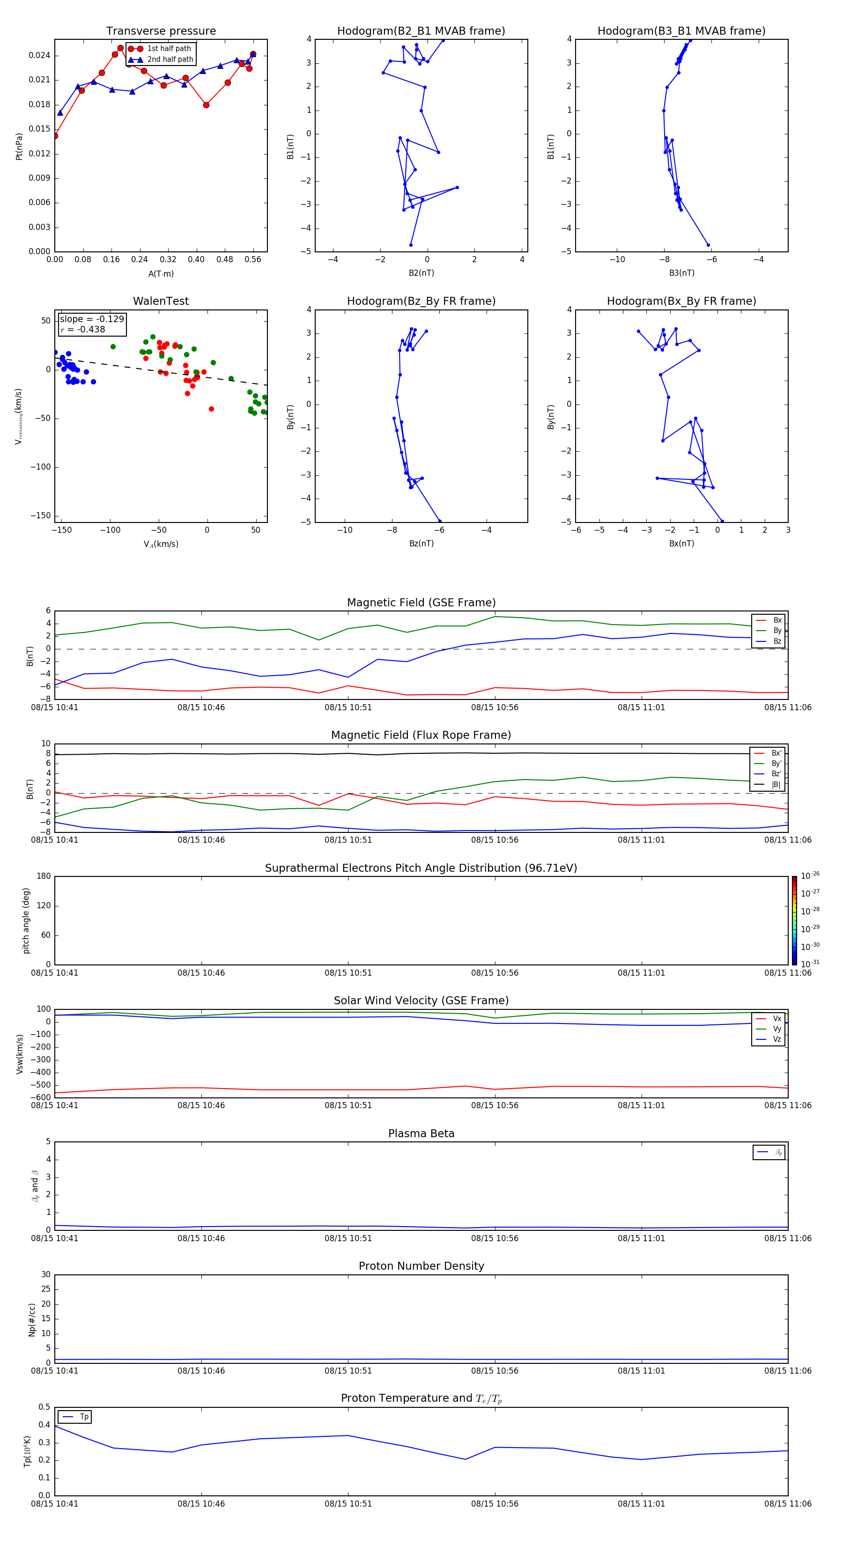The height and width of the screenshot is (1545, 843).
Task: Click '08/15 10:46' tick under Plasma Beta plot
Action: (x=201, y=1238)
